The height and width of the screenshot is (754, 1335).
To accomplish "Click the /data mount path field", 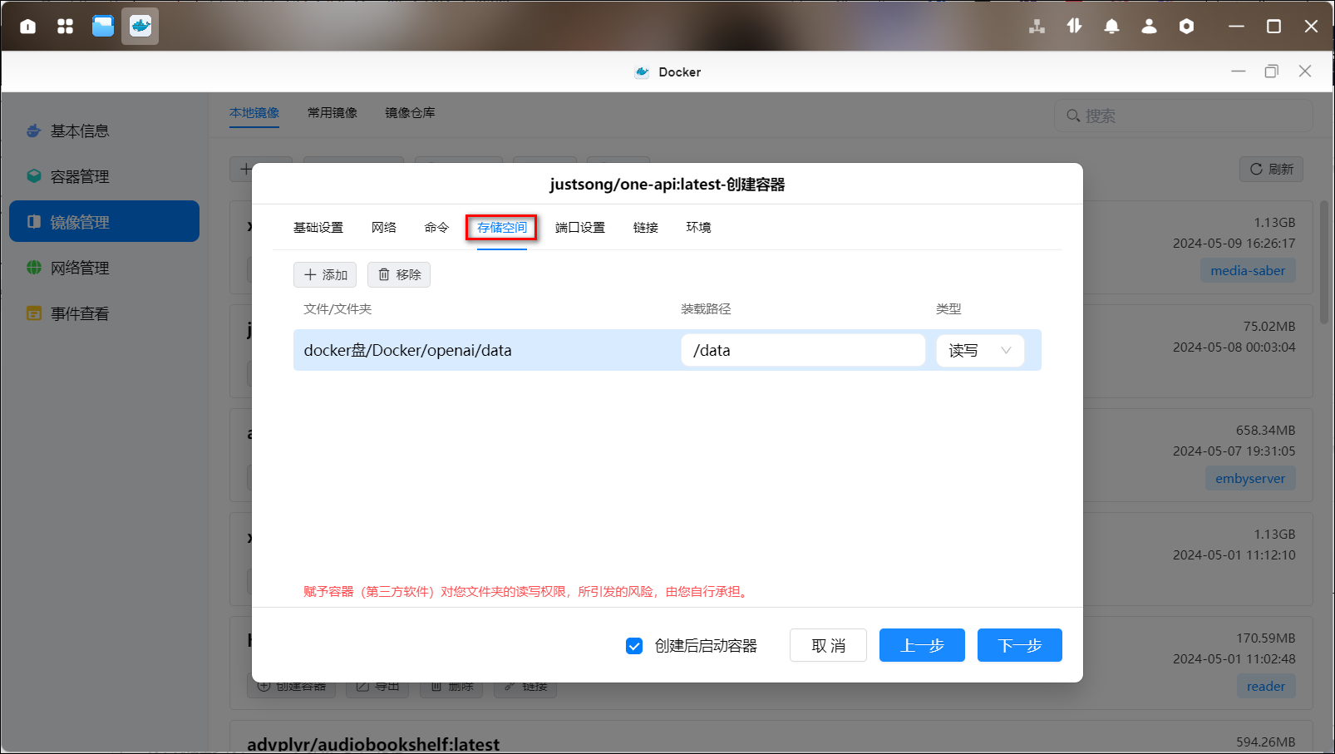I will (x=802, y=351).
